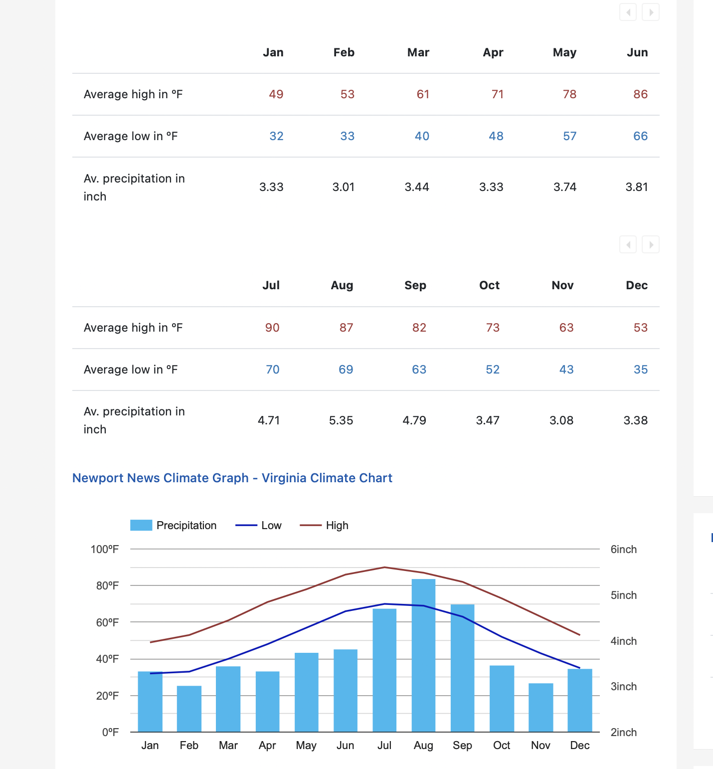Click the 6inch axis label
Image resolution: width=713 pixels, height=769 pixels.
tap(624, 549)
